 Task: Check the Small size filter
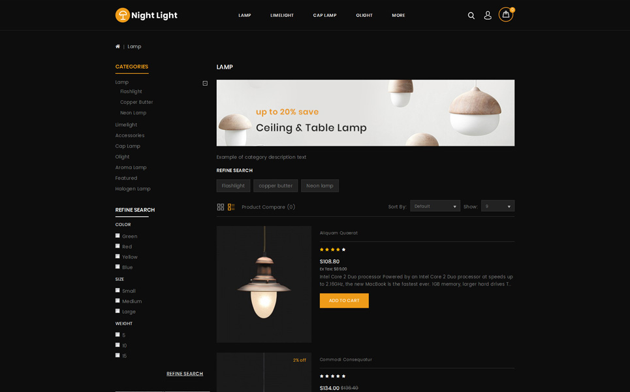118,290
